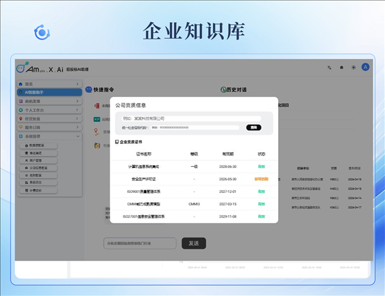Click the 2028-06-30 validity date

tap(228, 167)
